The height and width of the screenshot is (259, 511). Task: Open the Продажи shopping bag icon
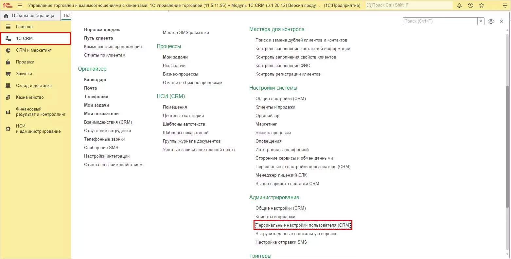(8, 62)
